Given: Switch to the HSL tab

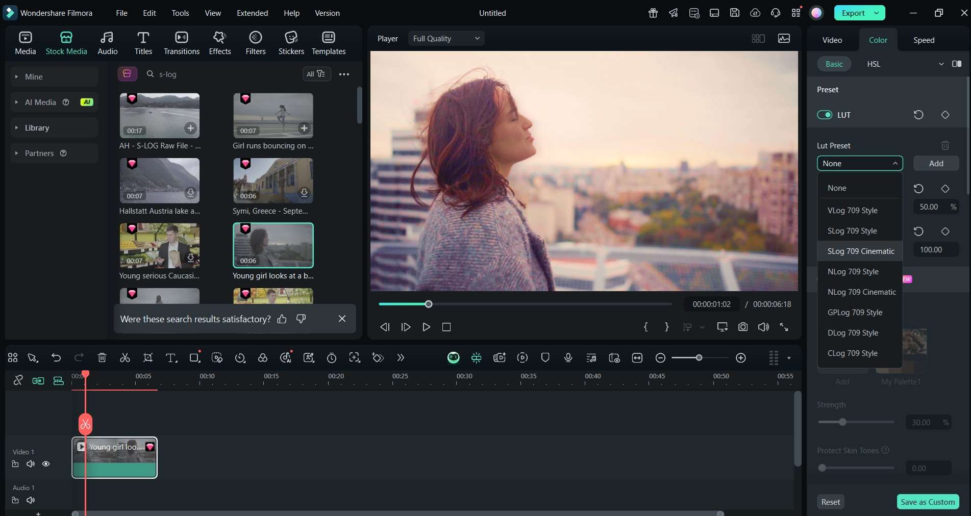Looking at the screenshot, I should tap(874, 64).
